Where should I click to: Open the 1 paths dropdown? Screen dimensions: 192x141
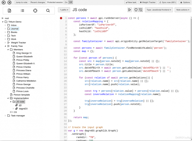click(64, 10)
